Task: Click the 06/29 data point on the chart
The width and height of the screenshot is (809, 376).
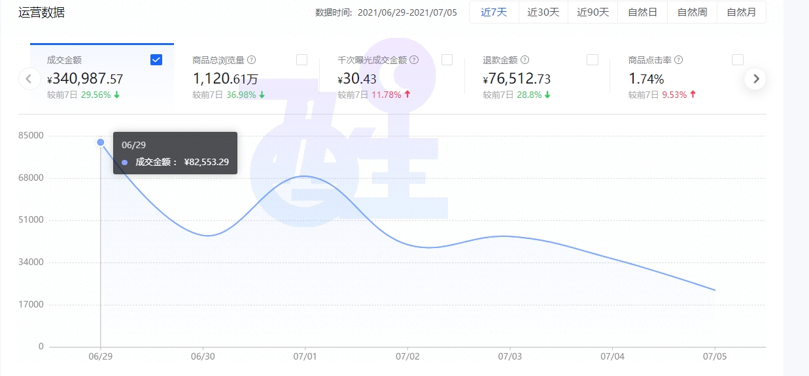Action: click(x=100, y=142)
